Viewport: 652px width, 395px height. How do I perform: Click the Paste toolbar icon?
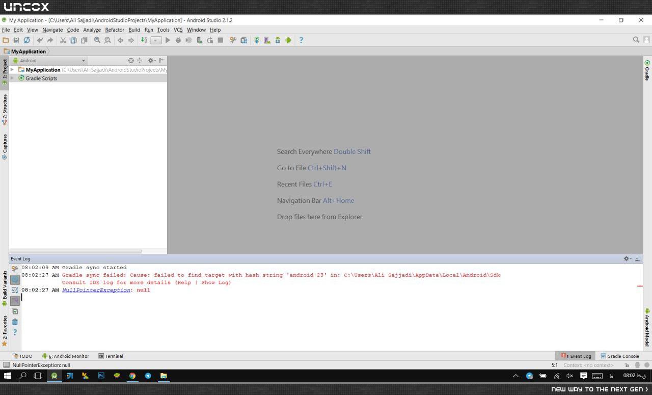84,40
